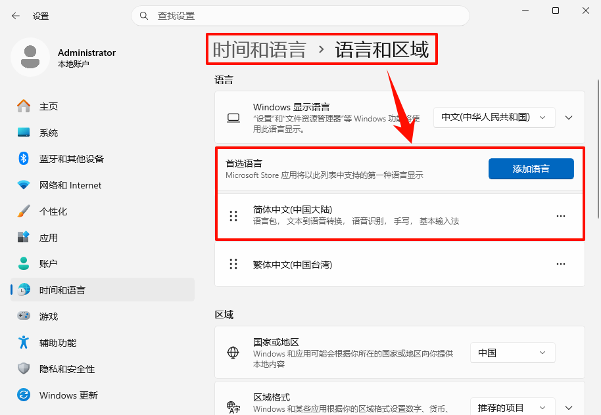Open 主页 in the sidebar

103,106
